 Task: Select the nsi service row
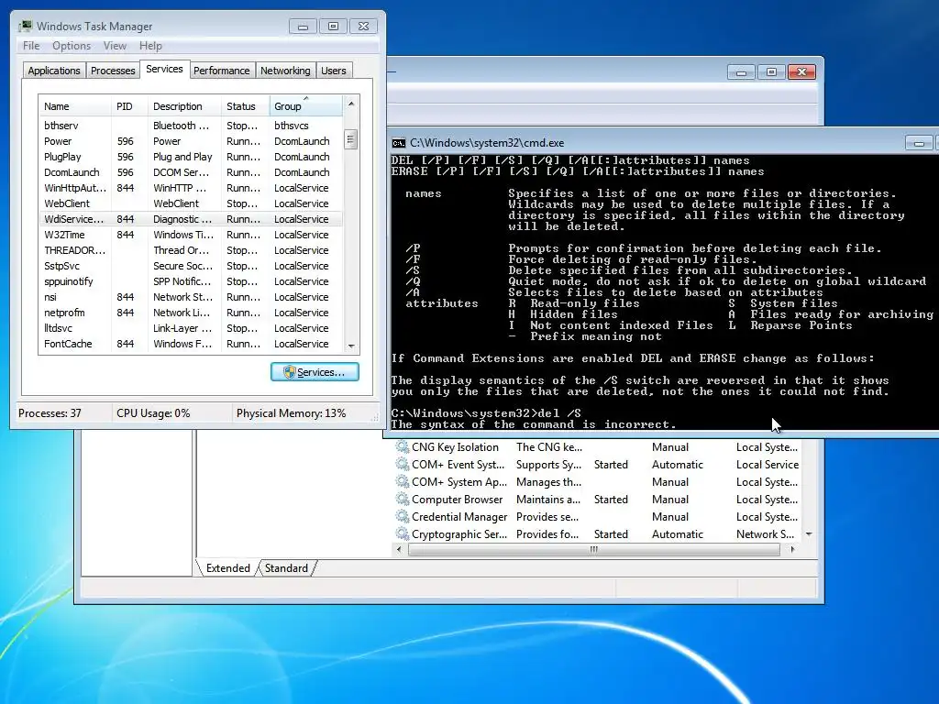(x=191, y=297)
